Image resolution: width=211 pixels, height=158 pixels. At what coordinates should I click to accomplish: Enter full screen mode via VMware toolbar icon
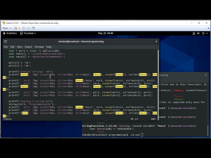pyautogui.click(x=28, y=28)
